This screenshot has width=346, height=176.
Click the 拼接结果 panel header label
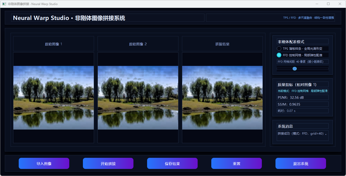222,44
